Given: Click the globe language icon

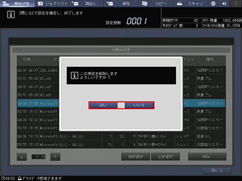Looking at the screenshot, I should tap(213, 3).
